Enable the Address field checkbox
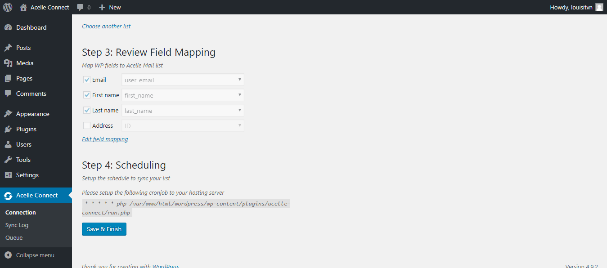 (x=87, y=125)
